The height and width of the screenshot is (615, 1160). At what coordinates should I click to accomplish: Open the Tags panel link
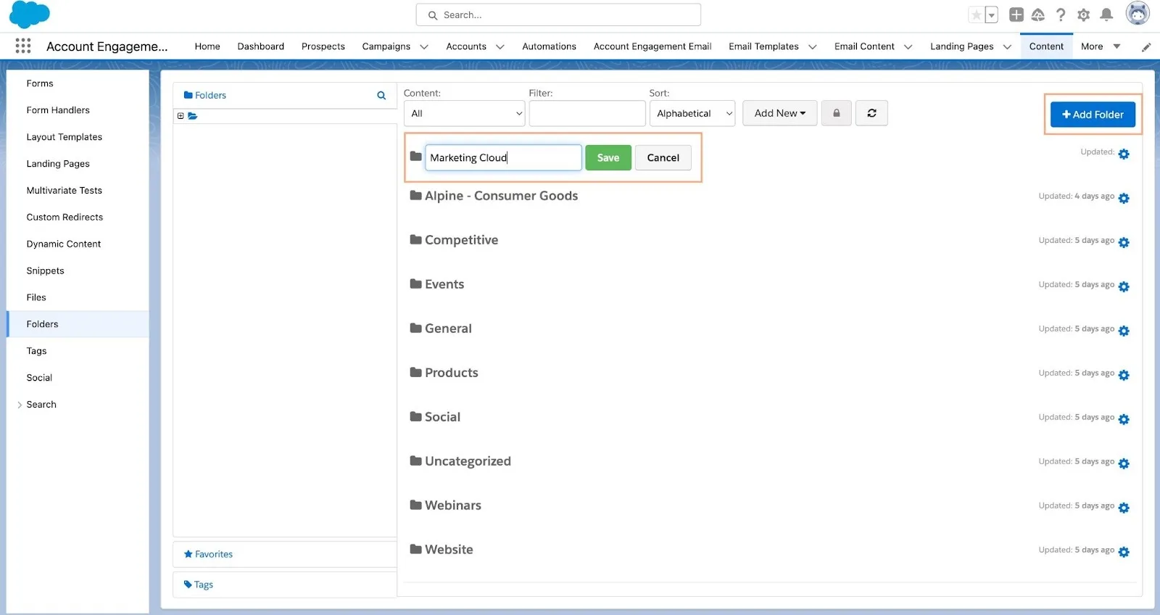click(x=199, y=585)
